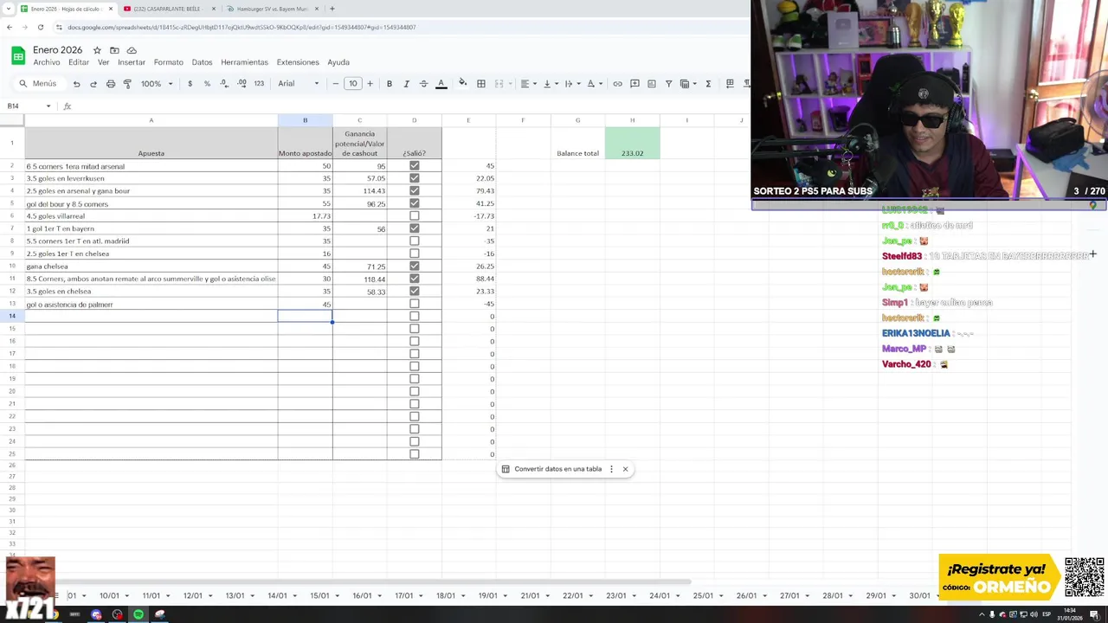Increase decimal places in the toolbar
The image size is (1108, 623).
242,84
